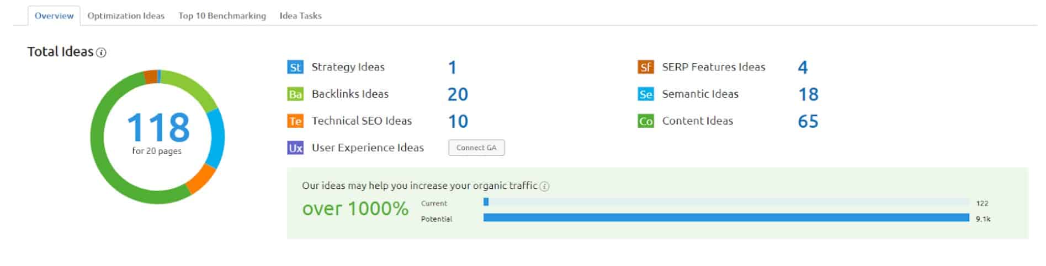Click the Connect GA button
This screenshot has height=266, width=1046.
tap(476, 148)
